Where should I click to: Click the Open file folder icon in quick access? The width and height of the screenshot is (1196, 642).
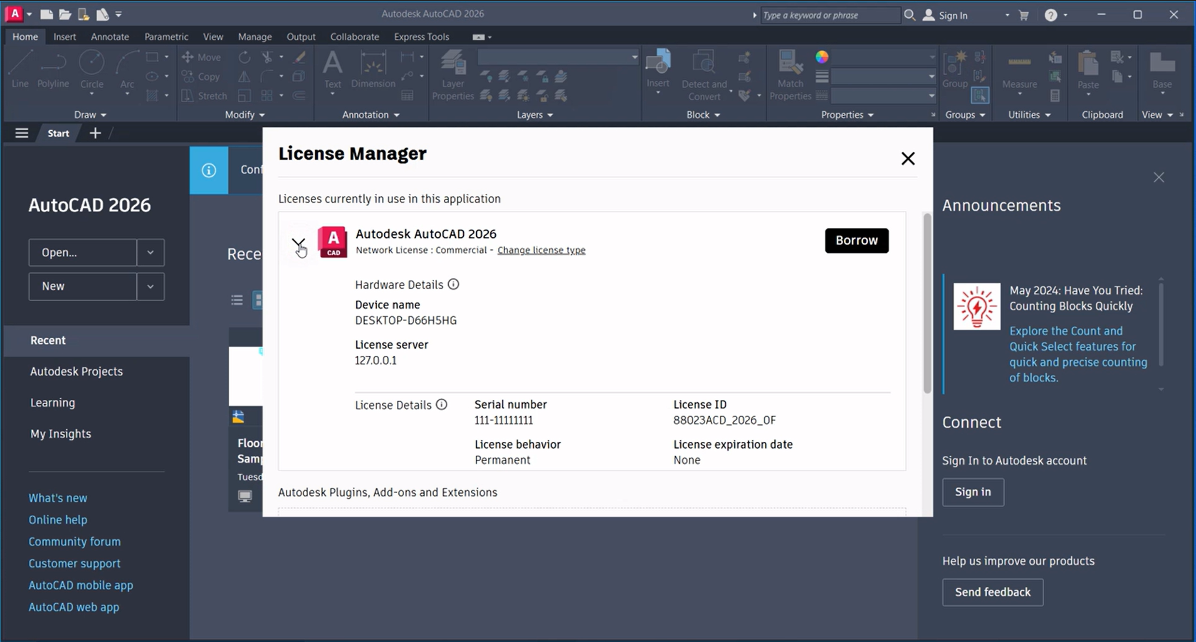(x=65, y=15)
